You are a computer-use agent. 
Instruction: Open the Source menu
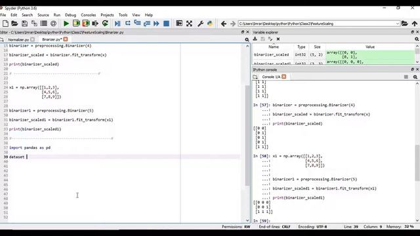pyautogui.click(x=43, y=15)
